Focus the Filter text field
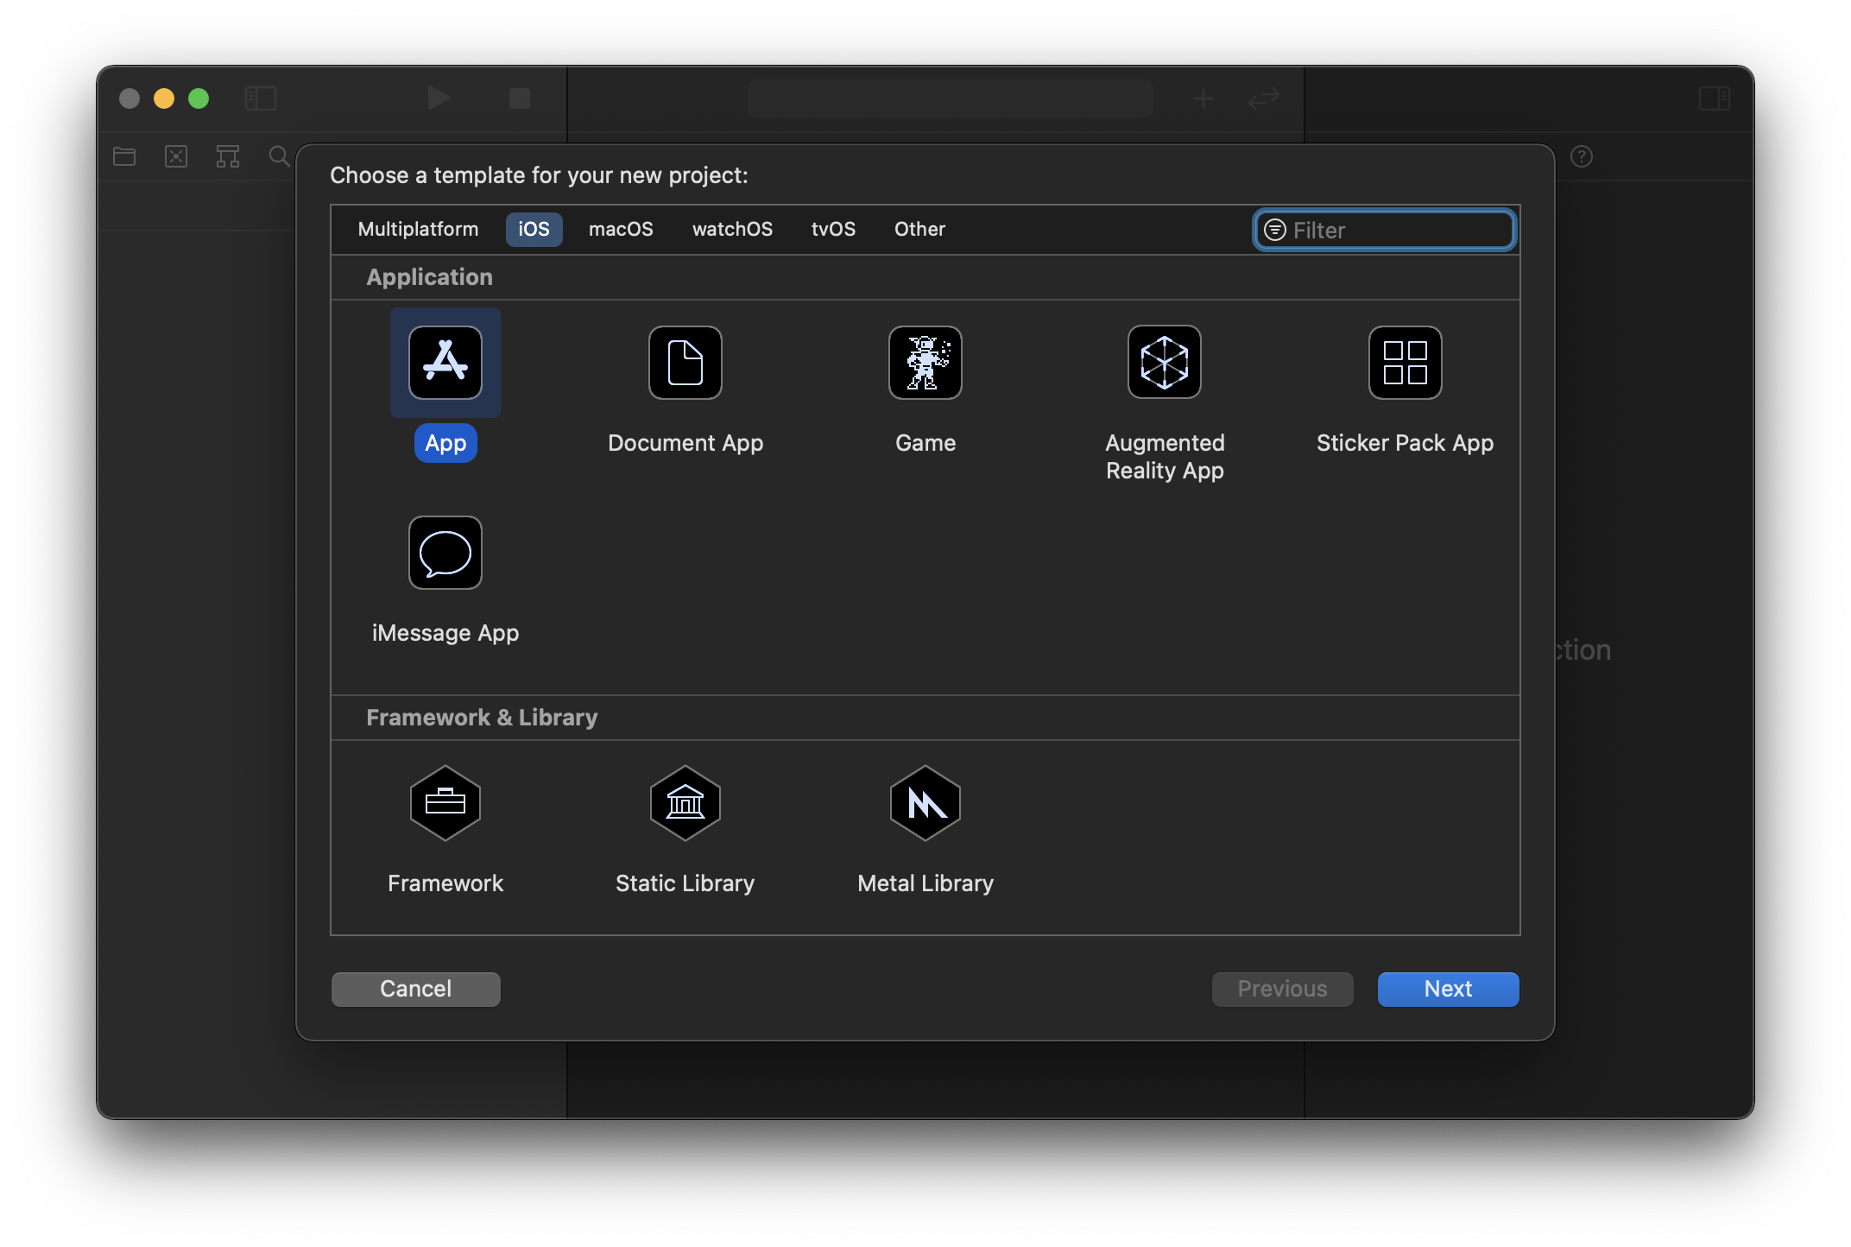 coord(1385,230)
